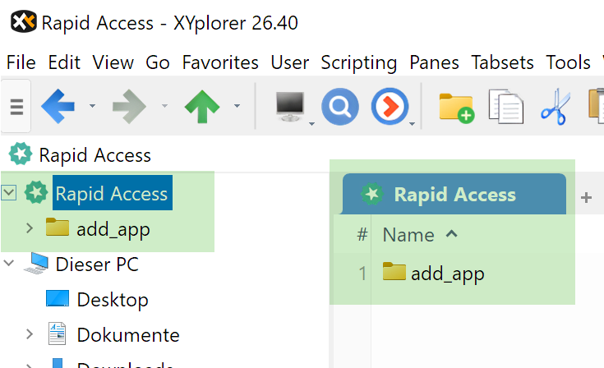Click the Dokumente document icon in tree
Screen dimensions: 604x368
[58, 333]
